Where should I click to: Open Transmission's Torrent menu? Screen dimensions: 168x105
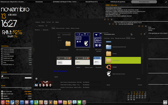[x=48, y=22]
